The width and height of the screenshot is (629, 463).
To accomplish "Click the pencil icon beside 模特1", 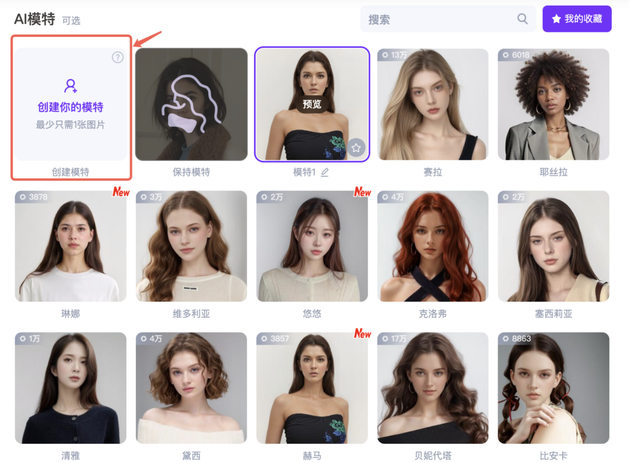I will pos(325,173).
